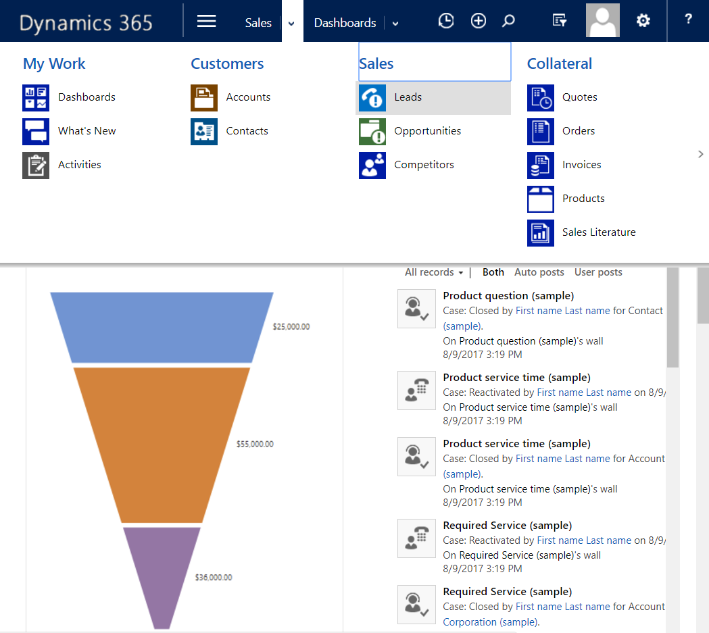Open the recently viewed clock icon

(x=446, y=21)
